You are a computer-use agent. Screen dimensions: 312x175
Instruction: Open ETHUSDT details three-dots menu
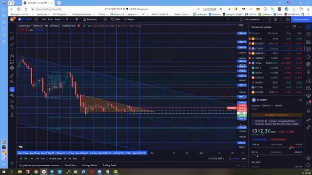(x=300, y=100)
